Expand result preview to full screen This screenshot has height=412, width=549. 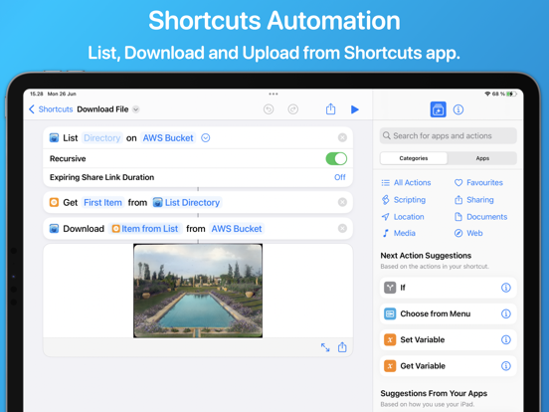tap(325, 347)
